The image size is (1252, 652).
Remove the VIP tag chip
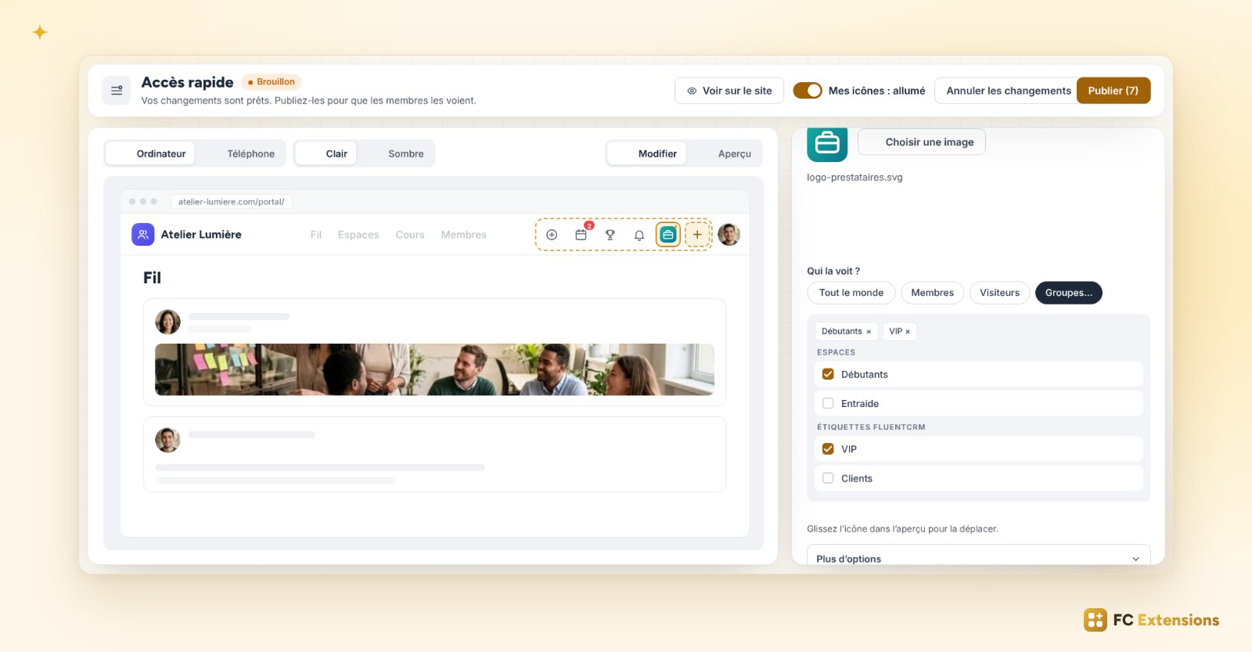tap(908, 332)
